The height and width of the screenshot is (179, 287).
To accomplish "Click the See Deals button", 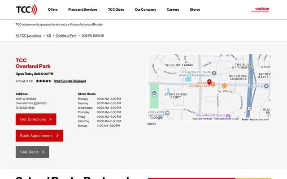I will pyautogui.click(x=32, y=152).
